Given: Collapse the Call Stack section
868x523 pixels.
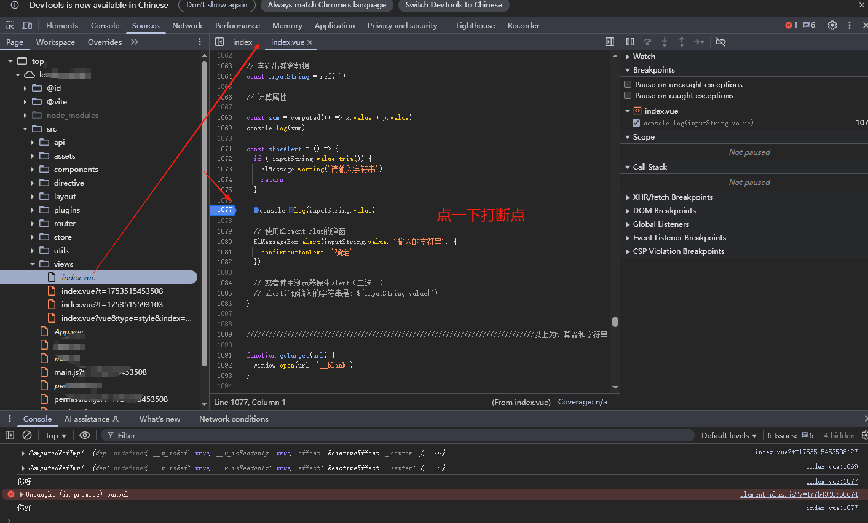Looking at the screenshot, I should (628, 167).
